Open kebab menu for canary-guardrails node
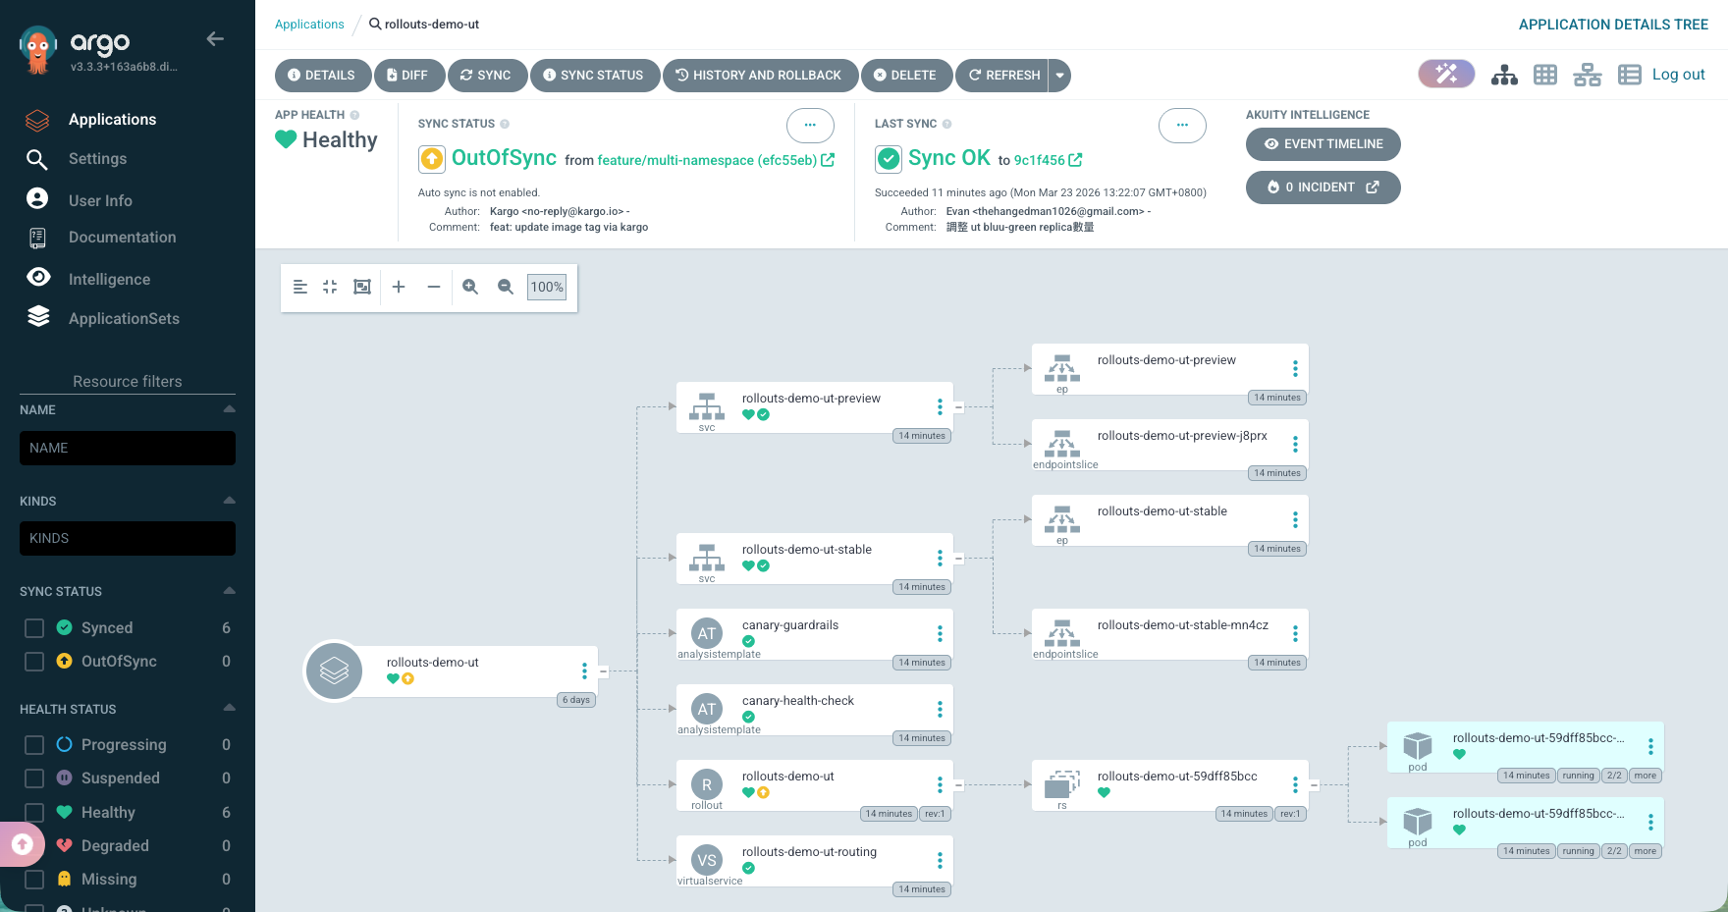 [940, 633]
